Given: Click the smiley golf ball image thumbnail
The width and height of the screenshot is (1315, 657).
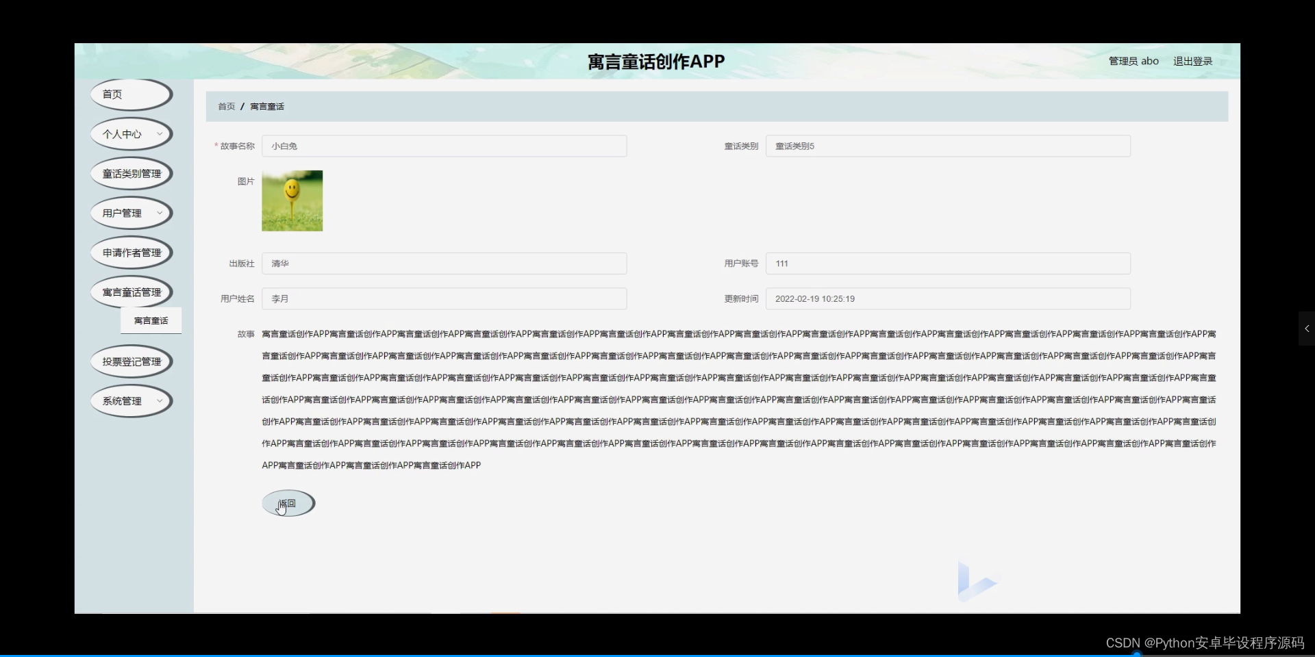Looking at the screenshot, I should (292, 201).
